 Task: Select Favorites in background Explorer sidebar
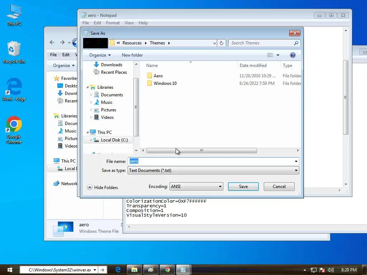point(66,78)
